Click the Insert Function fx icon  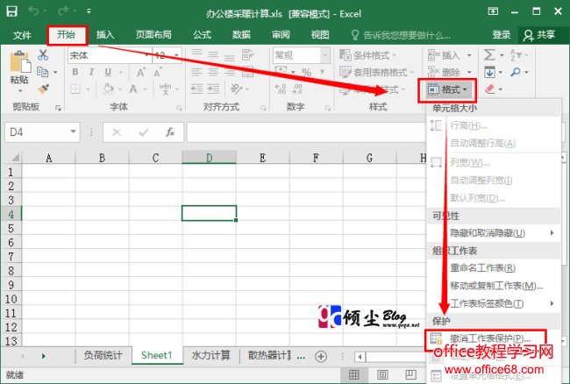point(170,132)
